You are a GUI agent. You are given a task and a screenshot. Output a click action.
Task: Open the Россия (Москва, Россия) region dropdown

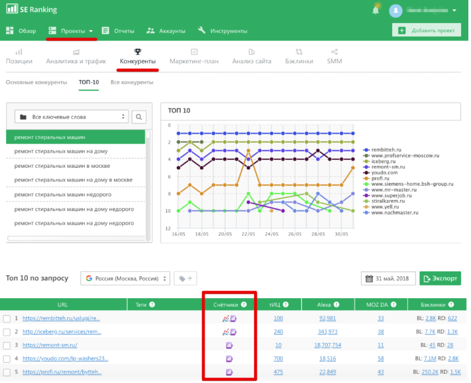pyautogui.click(x=125, y=278)
